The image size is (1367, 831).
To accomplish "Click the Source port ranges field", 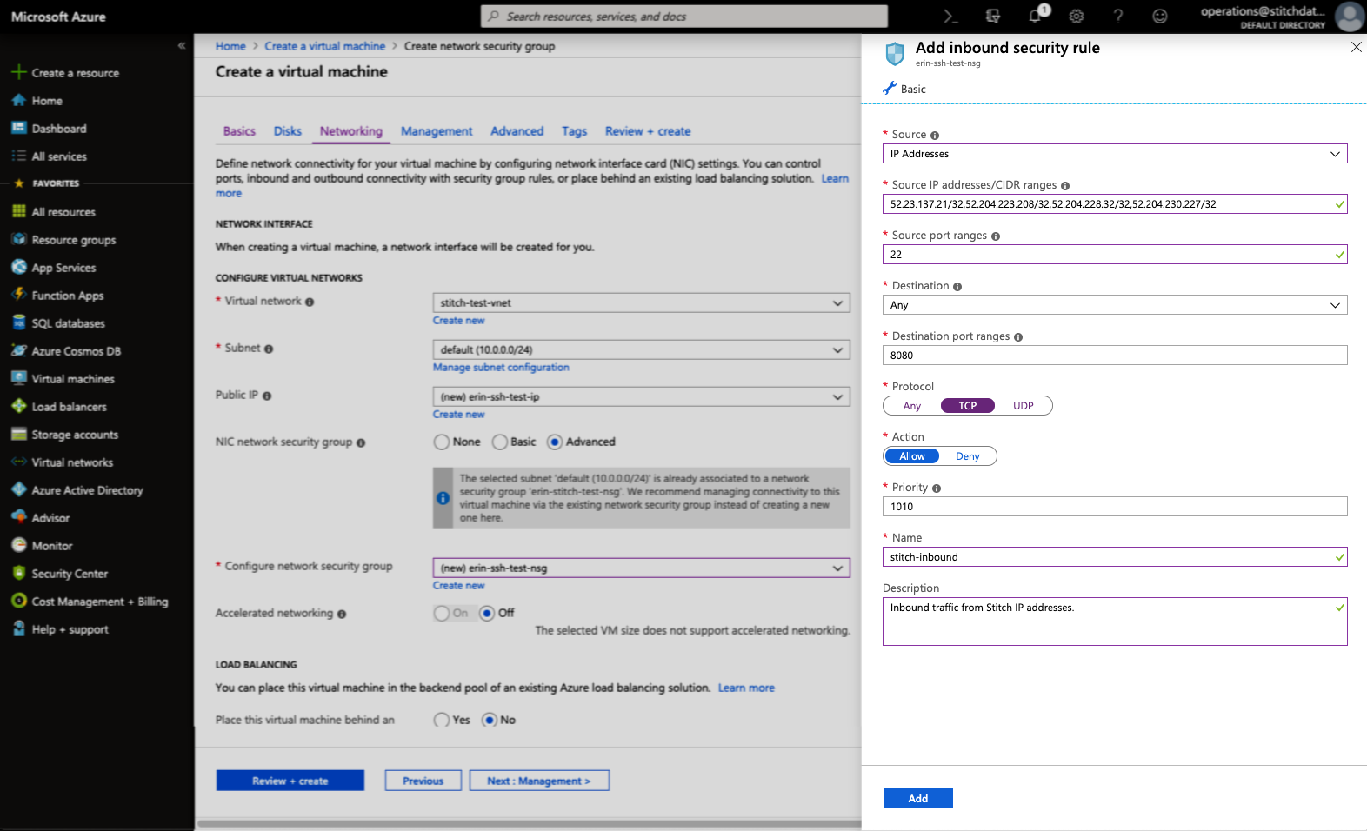I will click(1115, 255).
